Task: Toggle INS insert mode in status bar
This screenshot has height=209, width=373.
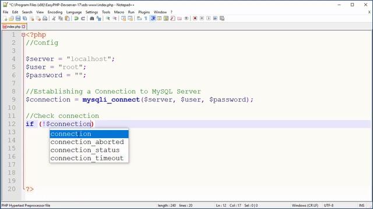Action: point(361,206)
